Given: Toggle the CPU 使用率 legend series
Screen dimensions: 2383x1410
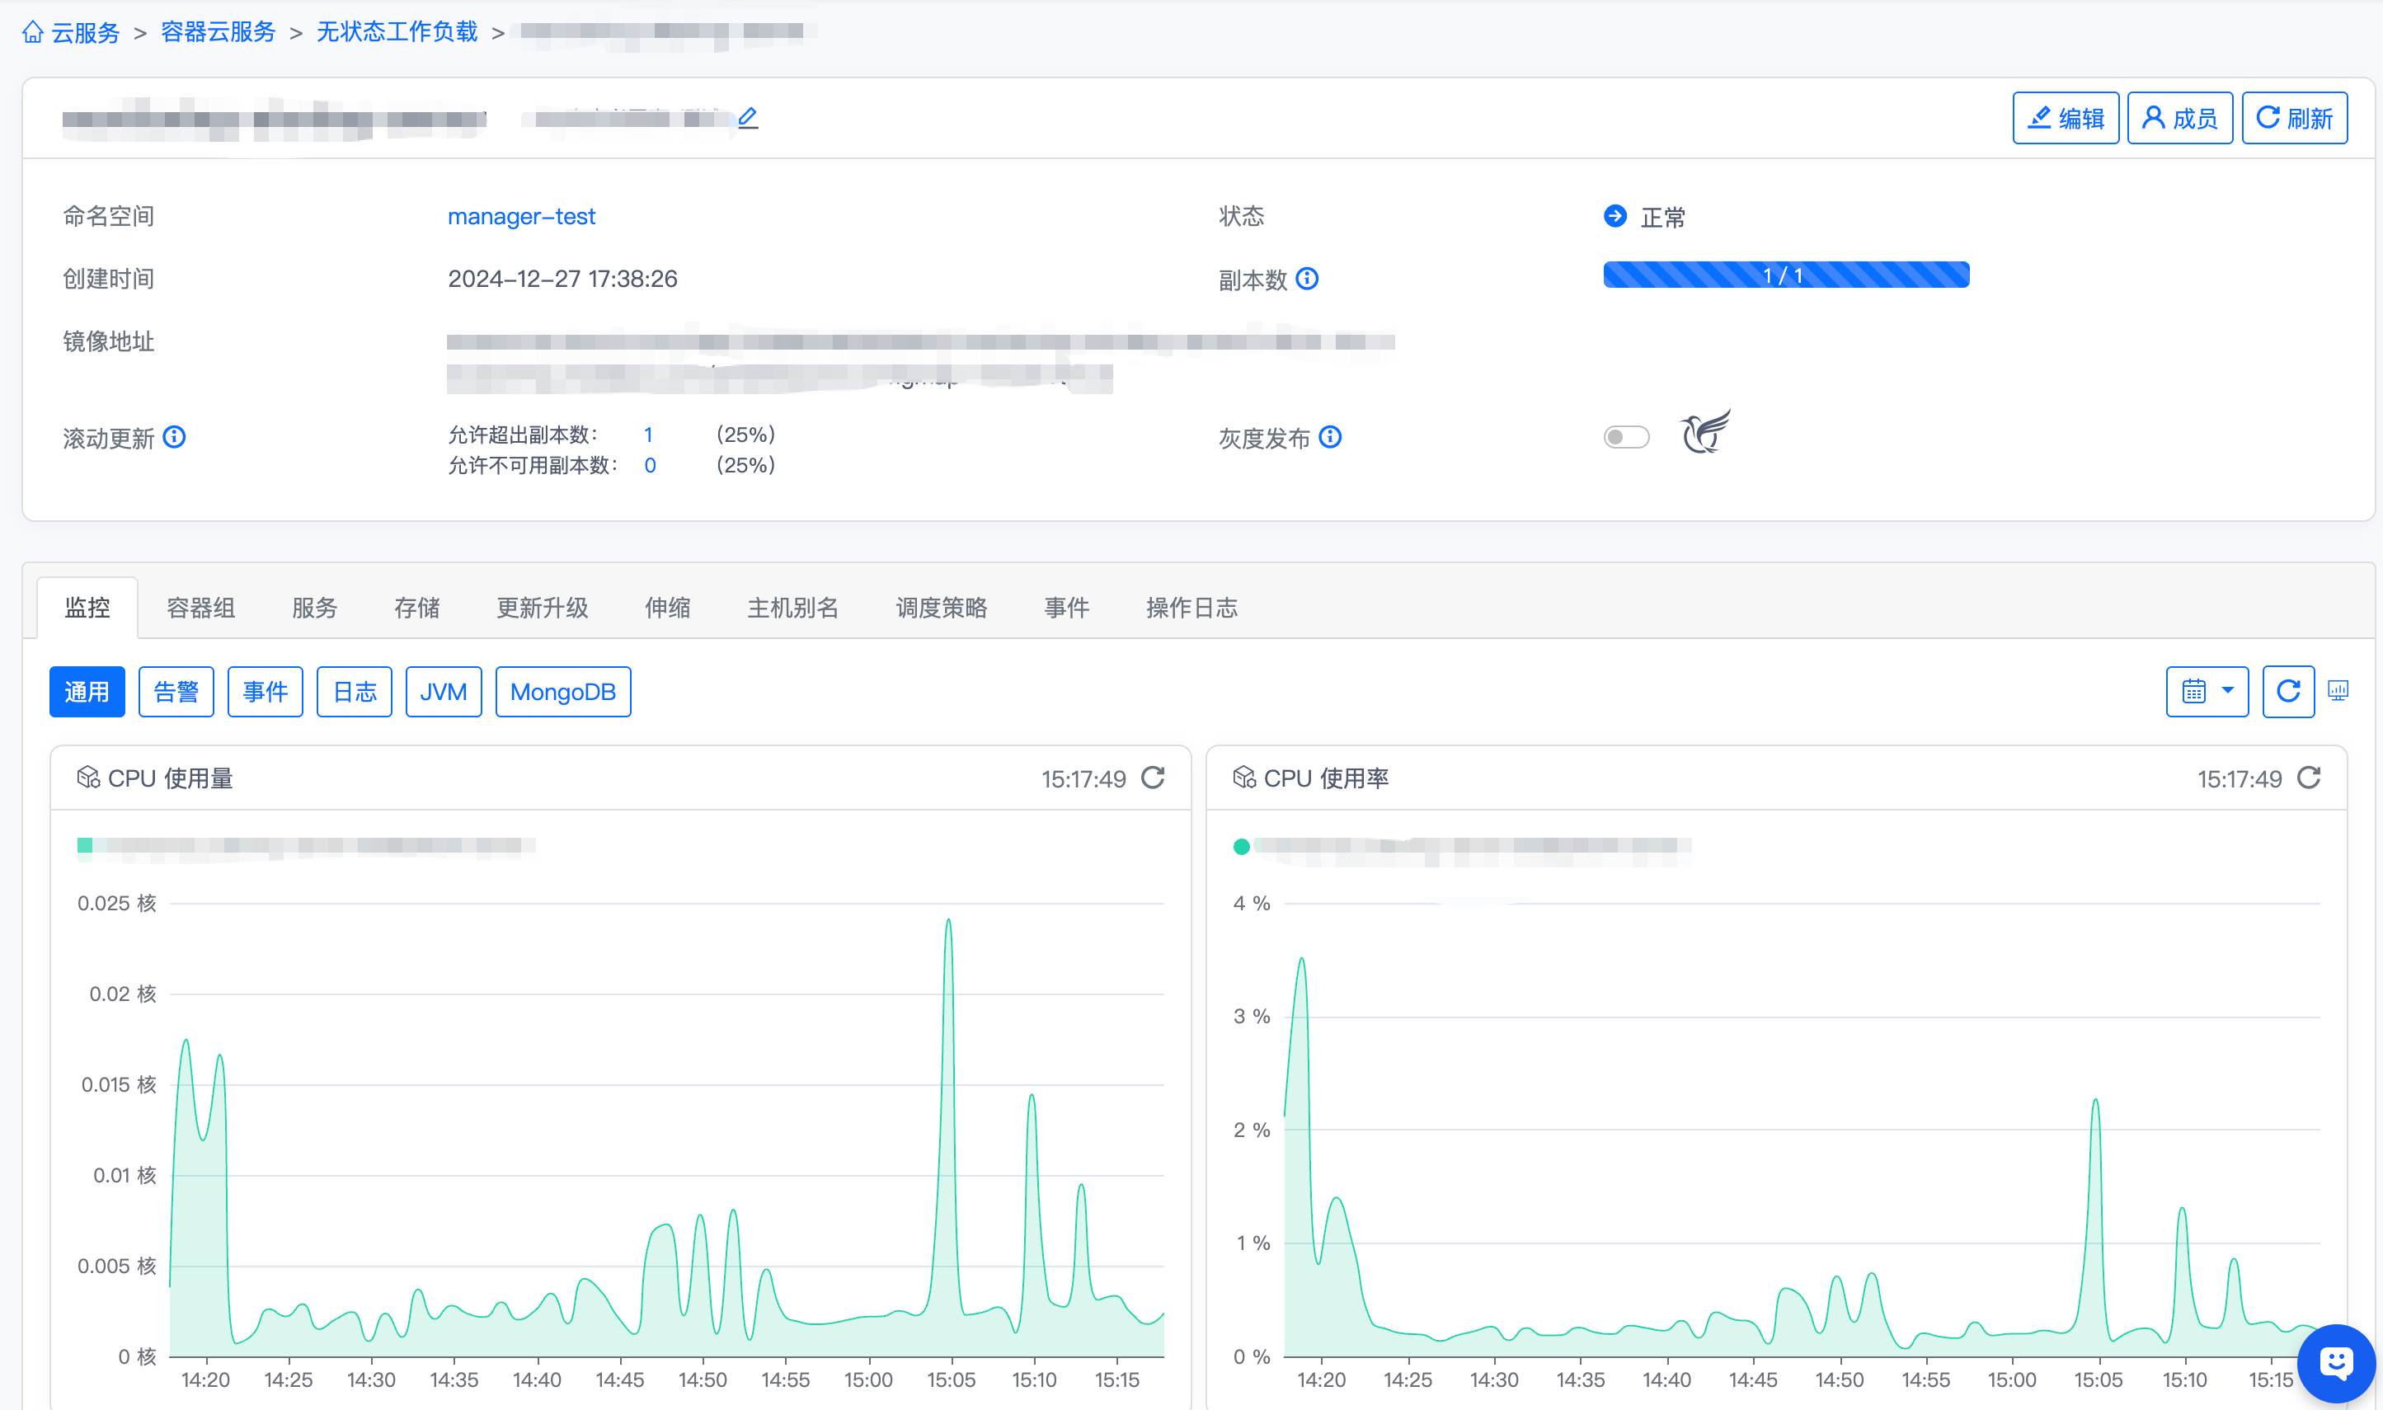Looking at the screenshot, I should tap(1241, 847).
